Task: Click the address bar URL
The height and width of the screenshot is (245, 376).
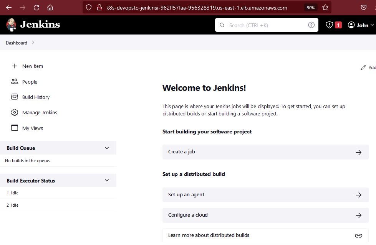Action: [197, 8]
